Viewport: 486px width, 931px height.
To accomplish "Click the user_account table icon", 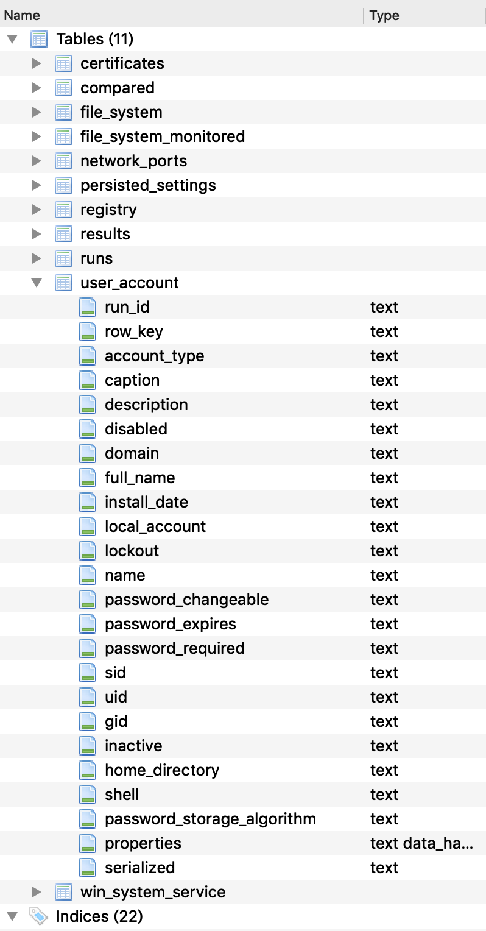I will [63, 283].
